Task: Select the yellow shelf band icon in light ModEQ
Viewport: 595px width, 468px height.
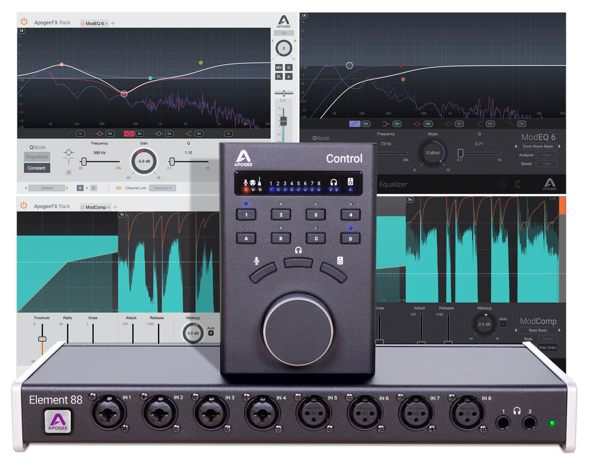Action: [188, 133]
